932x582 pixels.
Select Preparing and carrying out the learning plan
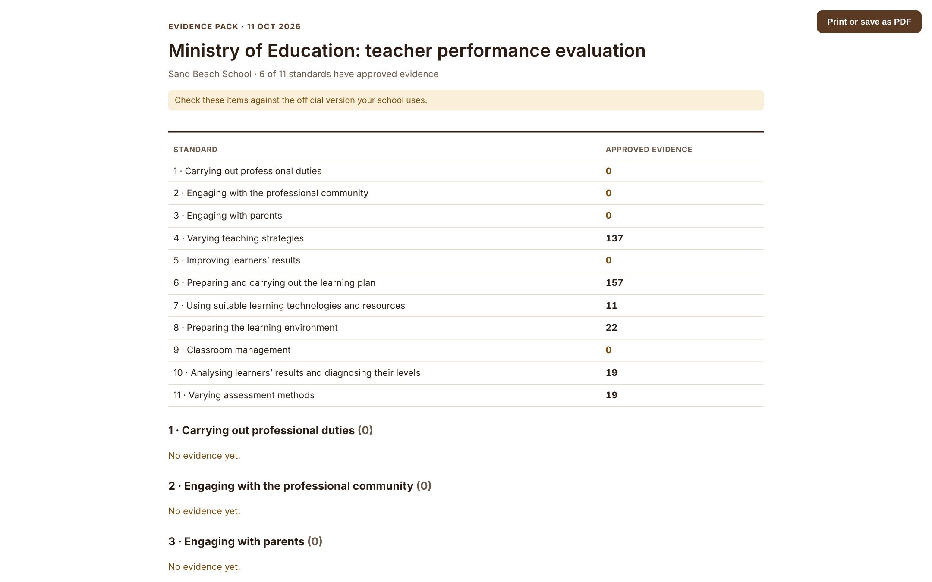tap(466, 283)
